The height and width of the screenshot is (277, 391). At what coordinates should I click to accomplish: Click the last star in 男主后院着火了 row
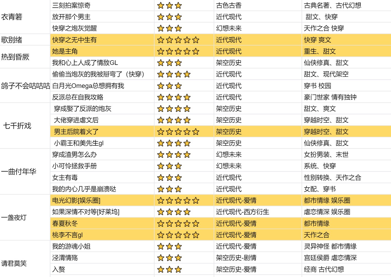[196, 132]
